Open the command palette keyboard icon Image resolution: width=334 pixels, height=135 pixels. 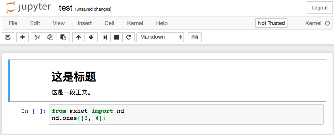click(x=194, y=37)
